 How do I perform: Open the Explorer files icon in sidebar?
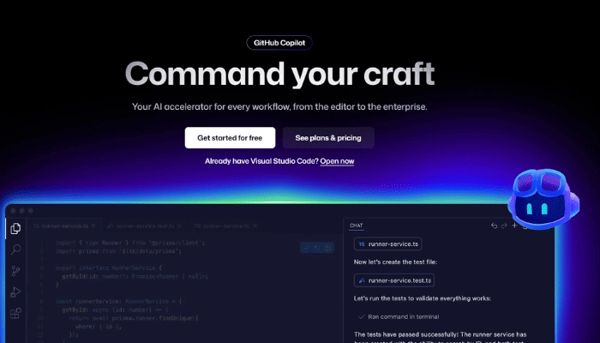15,229
